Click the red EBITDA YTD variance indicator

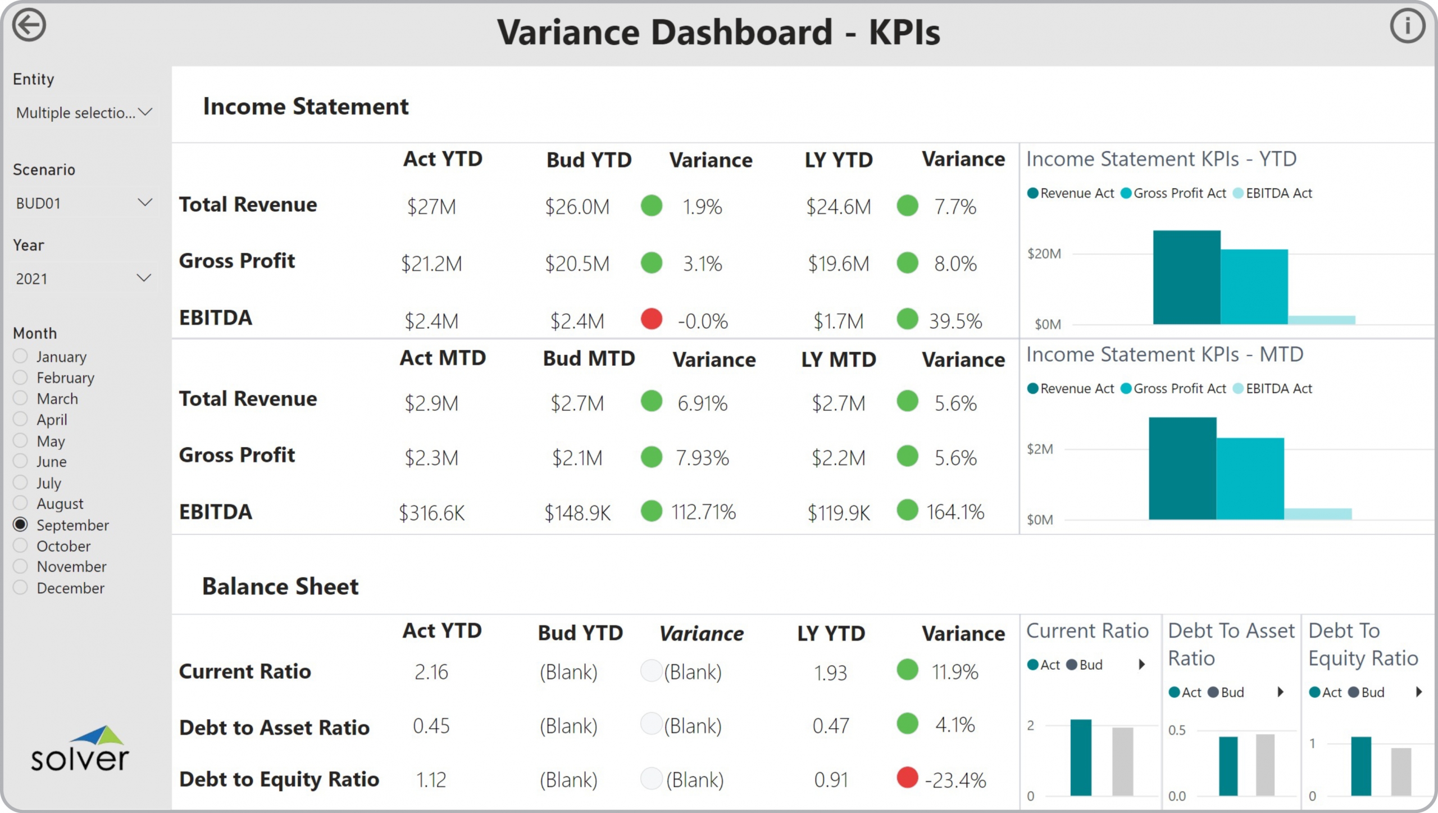point(651,319)
